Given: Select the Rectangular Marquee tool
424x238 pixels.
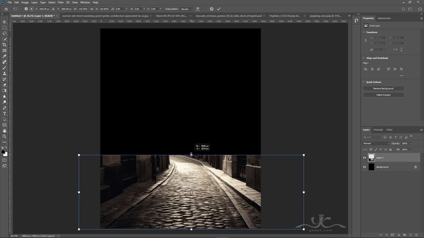Looking at the screenshot, I should point(4,28).
